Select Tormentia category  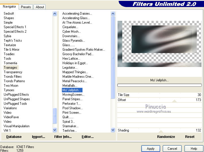point(10,63)
